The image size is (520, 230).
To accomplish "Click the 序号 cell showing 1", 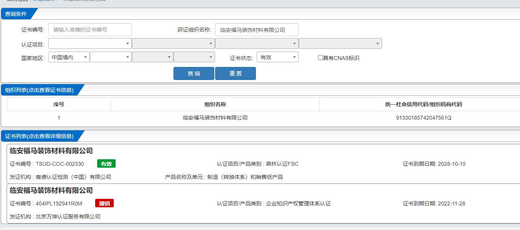I will pyautogui.click(x=59, y=118).
